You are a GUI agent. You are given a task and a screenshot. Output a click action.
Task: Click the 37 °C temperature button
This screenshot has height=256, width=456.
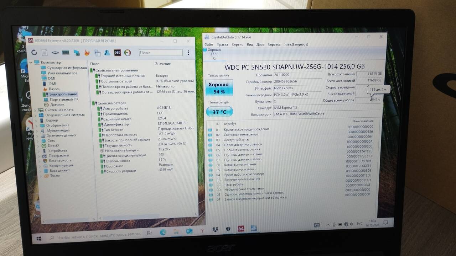(219, 112)
